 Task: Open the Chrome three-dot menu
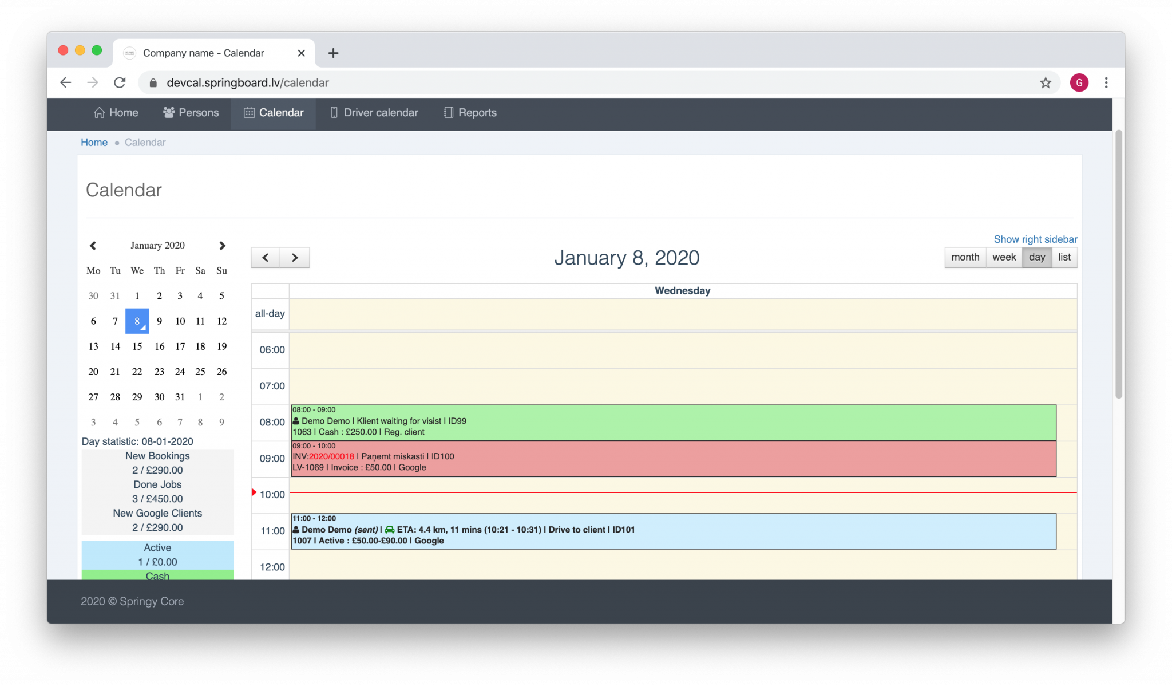(x=1106, y=82)
